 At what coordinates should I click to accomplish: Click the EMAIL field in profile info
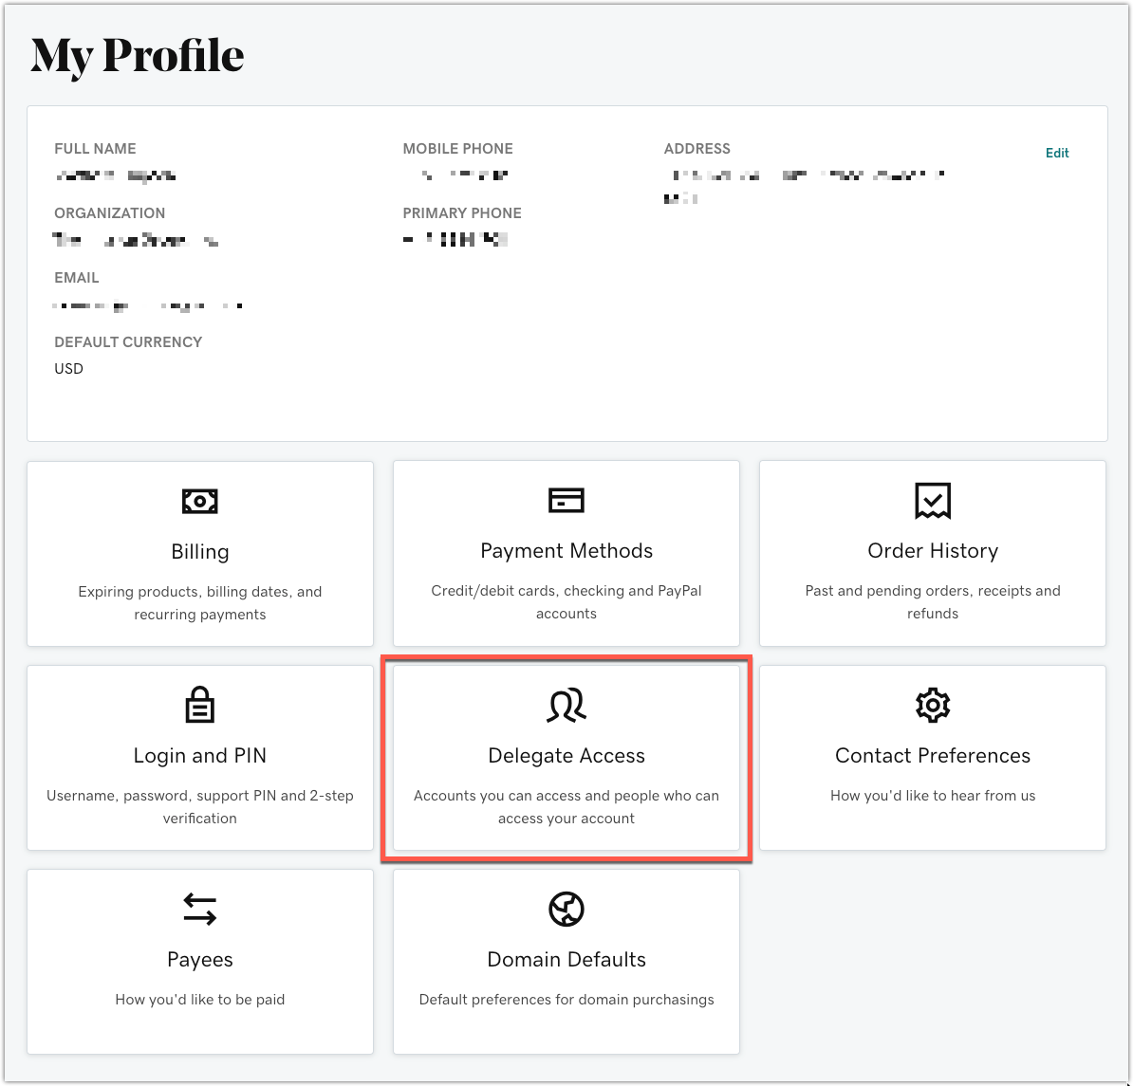click(x=76, y=277)
